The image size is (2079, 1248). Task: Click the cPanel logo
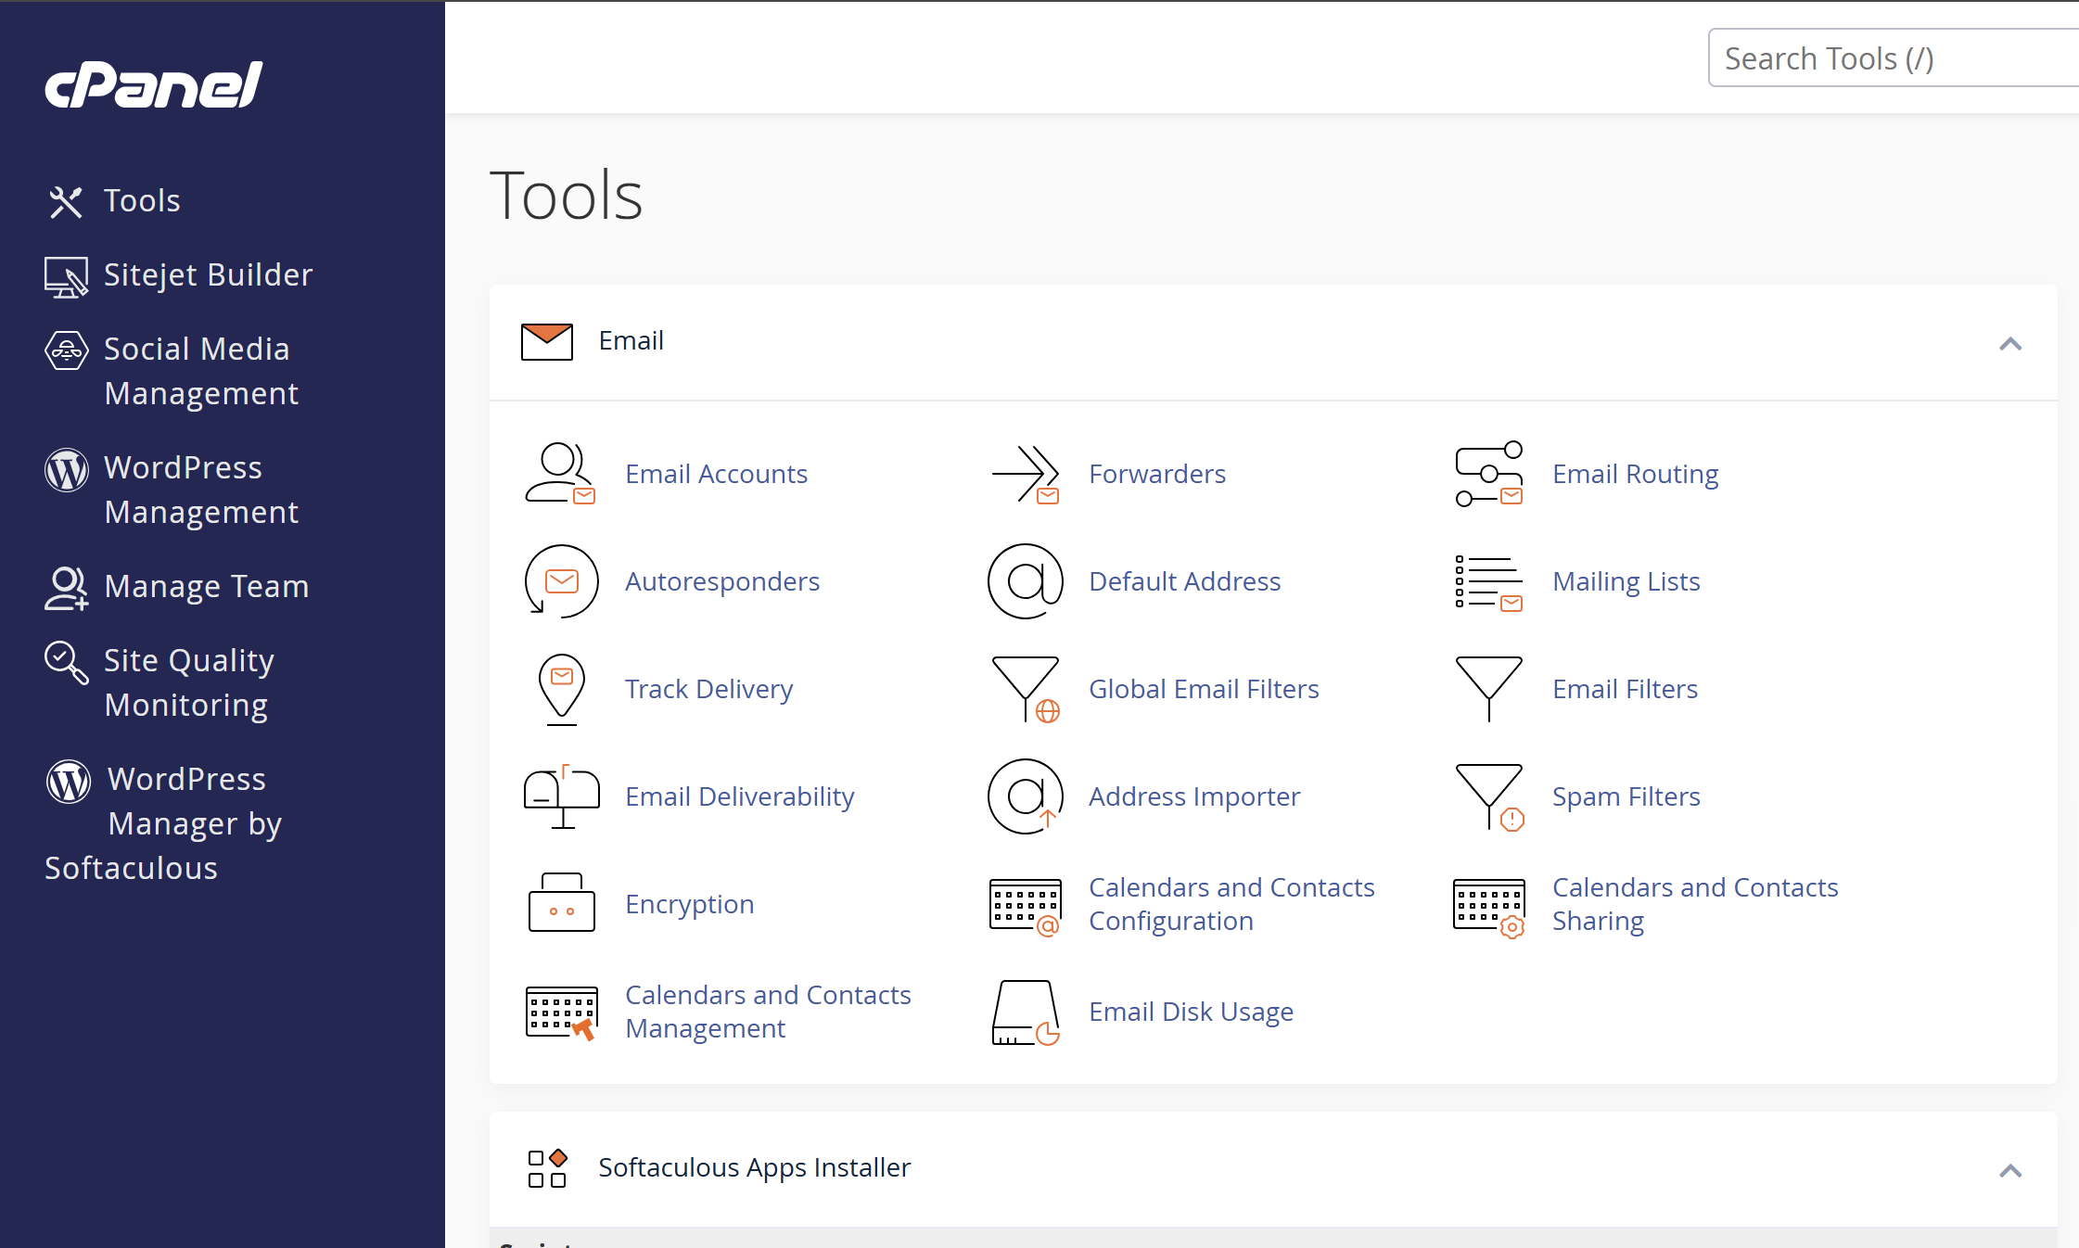153,85
